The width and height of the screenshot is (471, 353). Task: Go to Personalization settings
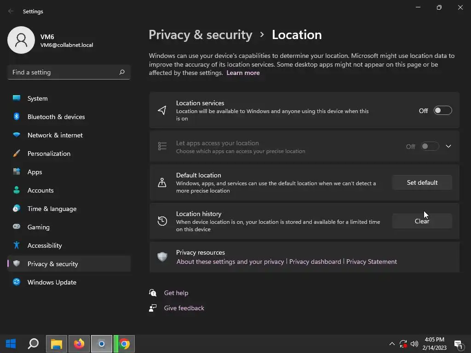(49, 154)
